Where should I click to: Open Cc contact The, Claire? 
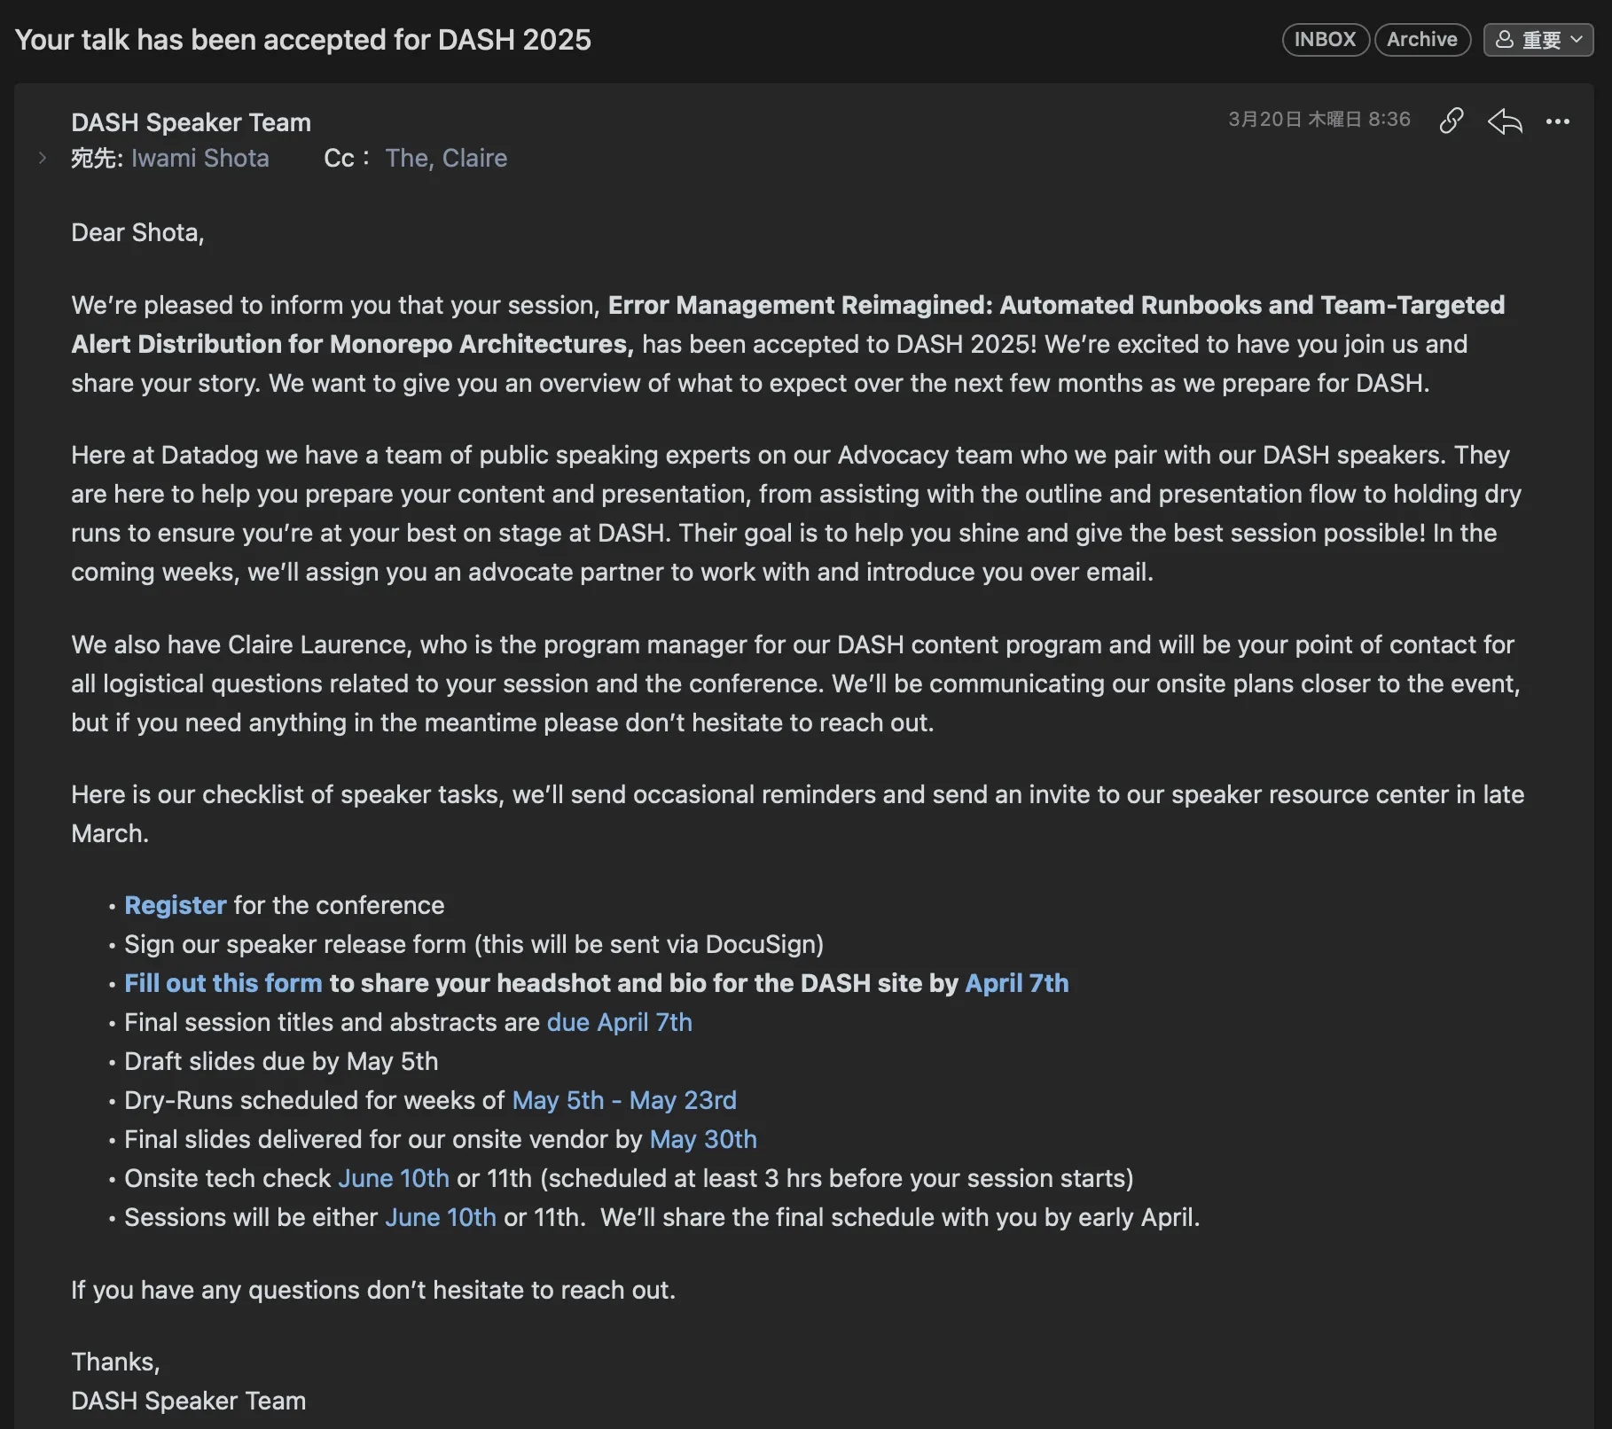446,158
